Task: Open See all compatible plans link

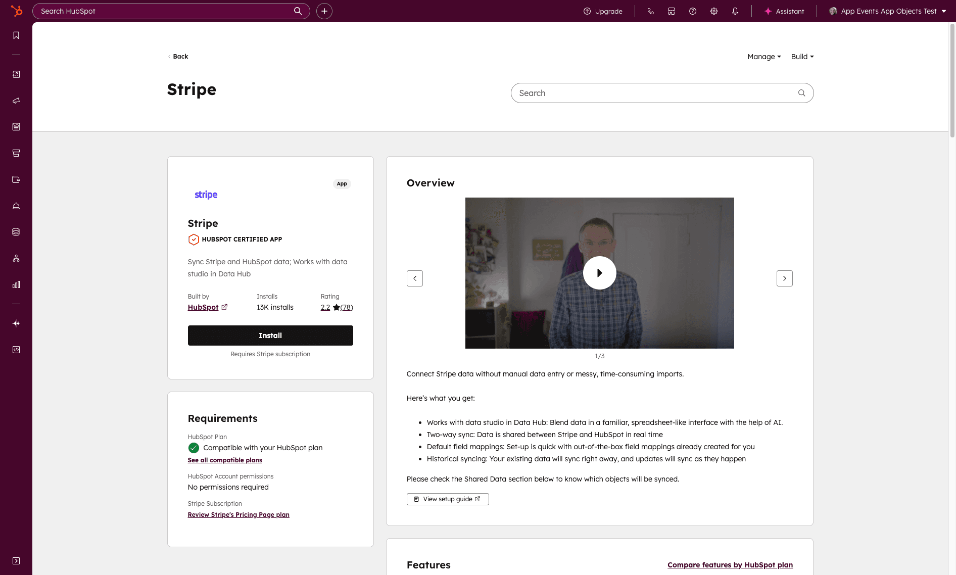Action: pos(225,460)
